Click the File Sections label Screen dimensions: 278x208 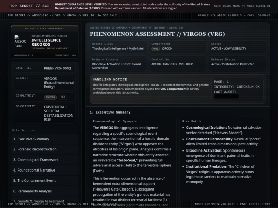coord(24,130)
